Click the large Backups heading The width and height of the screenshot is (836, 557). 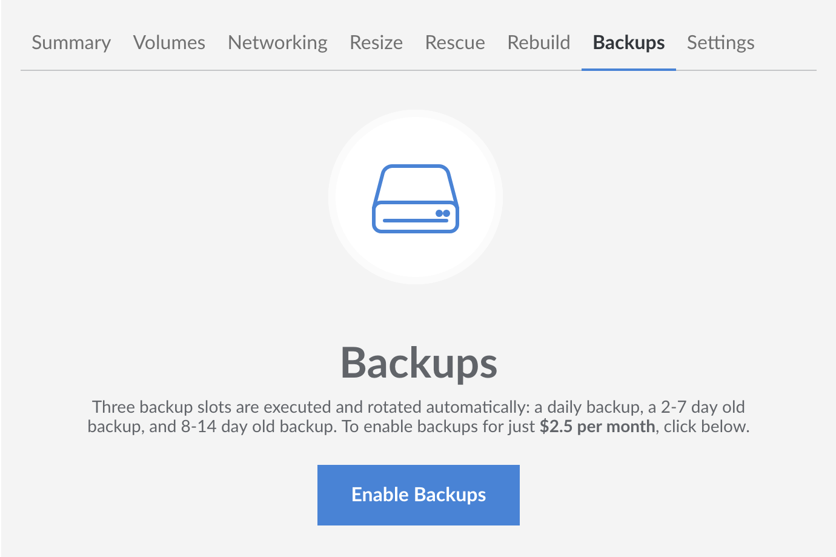click(x=419, y=363)
